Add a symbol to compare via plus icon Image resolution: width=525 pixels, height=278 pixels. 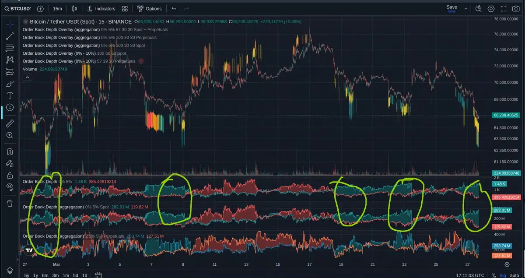40,8
